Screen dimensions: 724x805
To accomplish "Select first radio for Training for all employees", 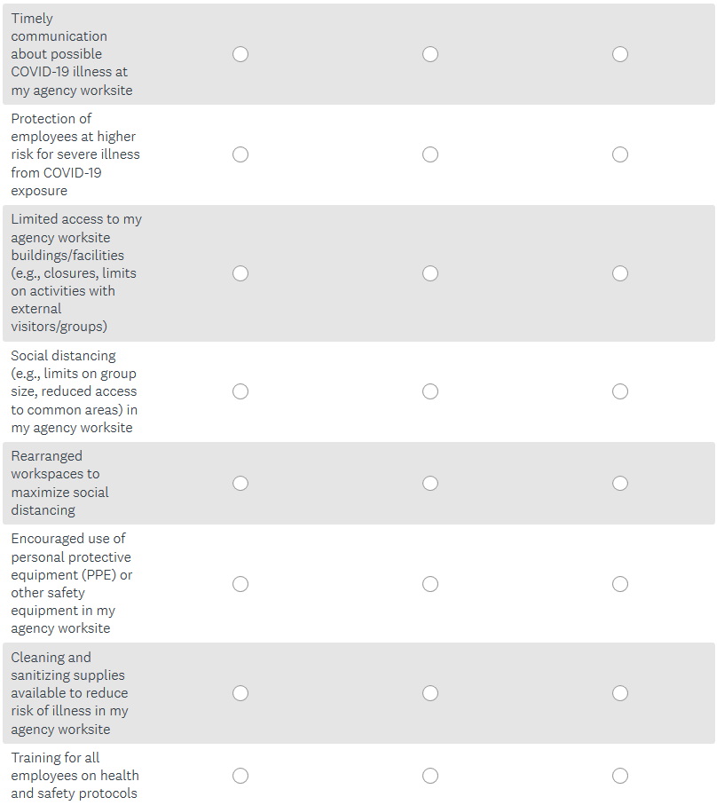I will 240,776.
